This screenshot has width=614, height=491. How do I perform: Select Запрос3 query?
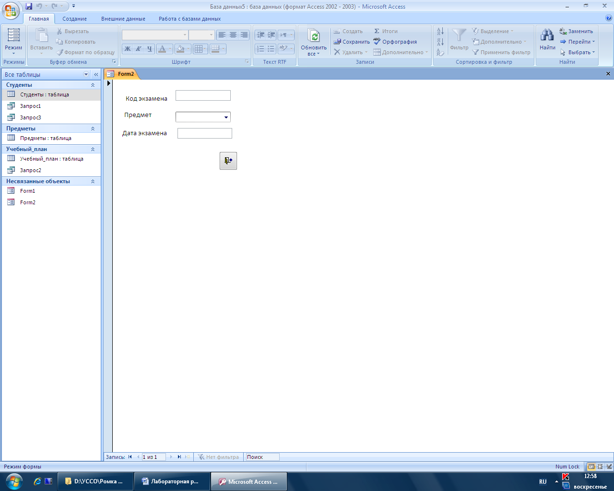(51, 117)
